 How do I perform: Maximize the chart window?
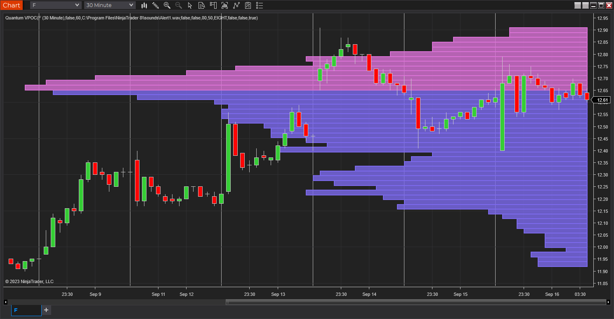click(601, 5)
